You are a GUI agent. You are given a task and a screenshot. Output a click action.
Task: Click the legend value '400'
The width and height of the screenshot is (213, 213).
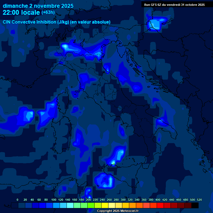pyautogui.click(x=158, y=200)
